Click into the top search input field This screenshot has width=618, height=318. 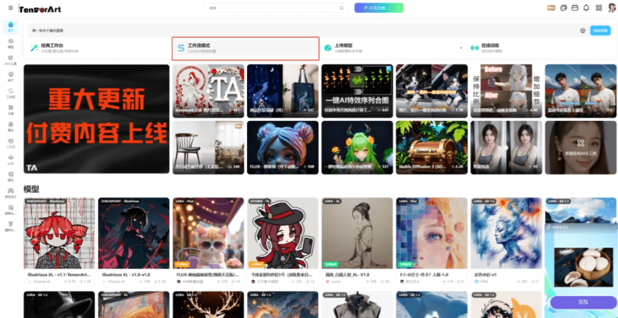pyautogui.click(x=272, y=8)
